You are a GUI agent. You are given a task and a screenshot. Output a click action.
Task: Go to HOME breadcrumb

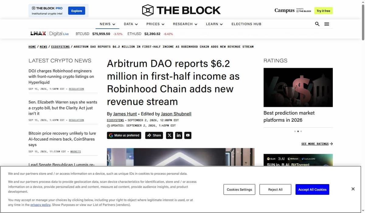pos(32,47)
